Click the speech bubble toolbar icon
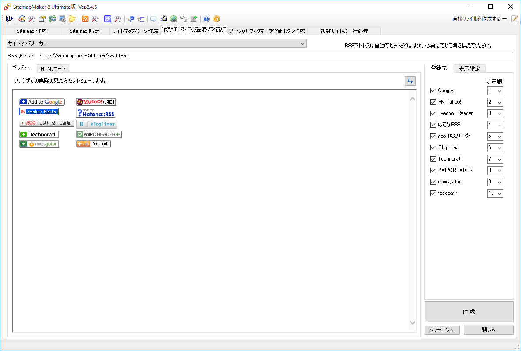This screenshot has height=351, width=521. (153, 19)
